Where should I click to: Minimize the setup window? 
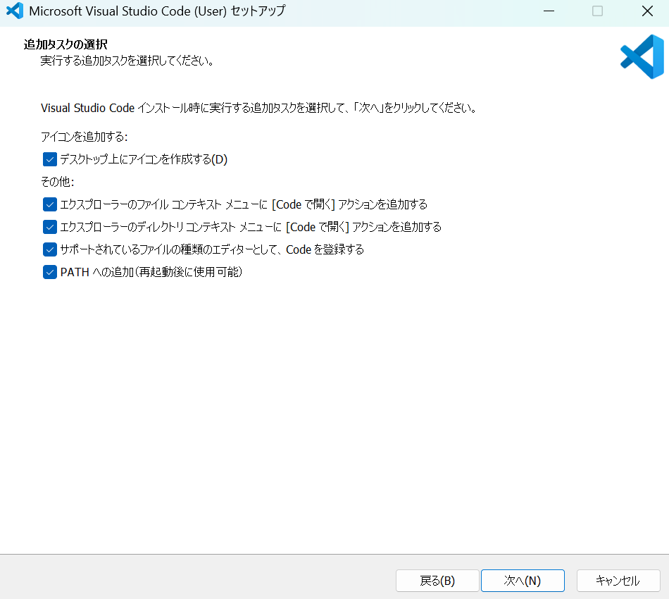coord(549,11)
